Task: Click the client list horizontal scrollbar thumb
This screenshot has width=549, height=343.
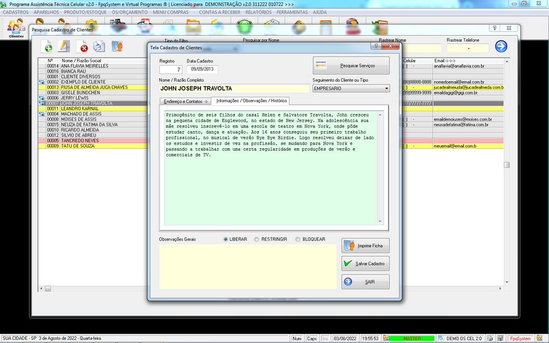Action: [x=48, y=288]
